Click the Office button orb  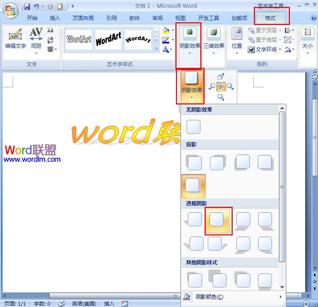click(11, 11)
